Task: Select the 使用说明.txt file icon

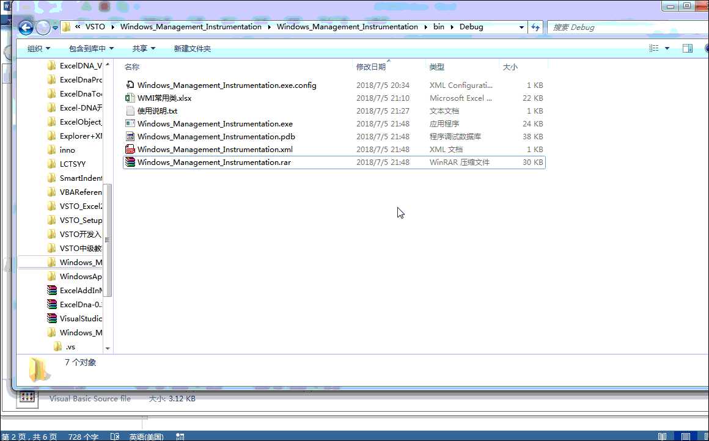Action: pyautogui.click(x=130, y=111)
